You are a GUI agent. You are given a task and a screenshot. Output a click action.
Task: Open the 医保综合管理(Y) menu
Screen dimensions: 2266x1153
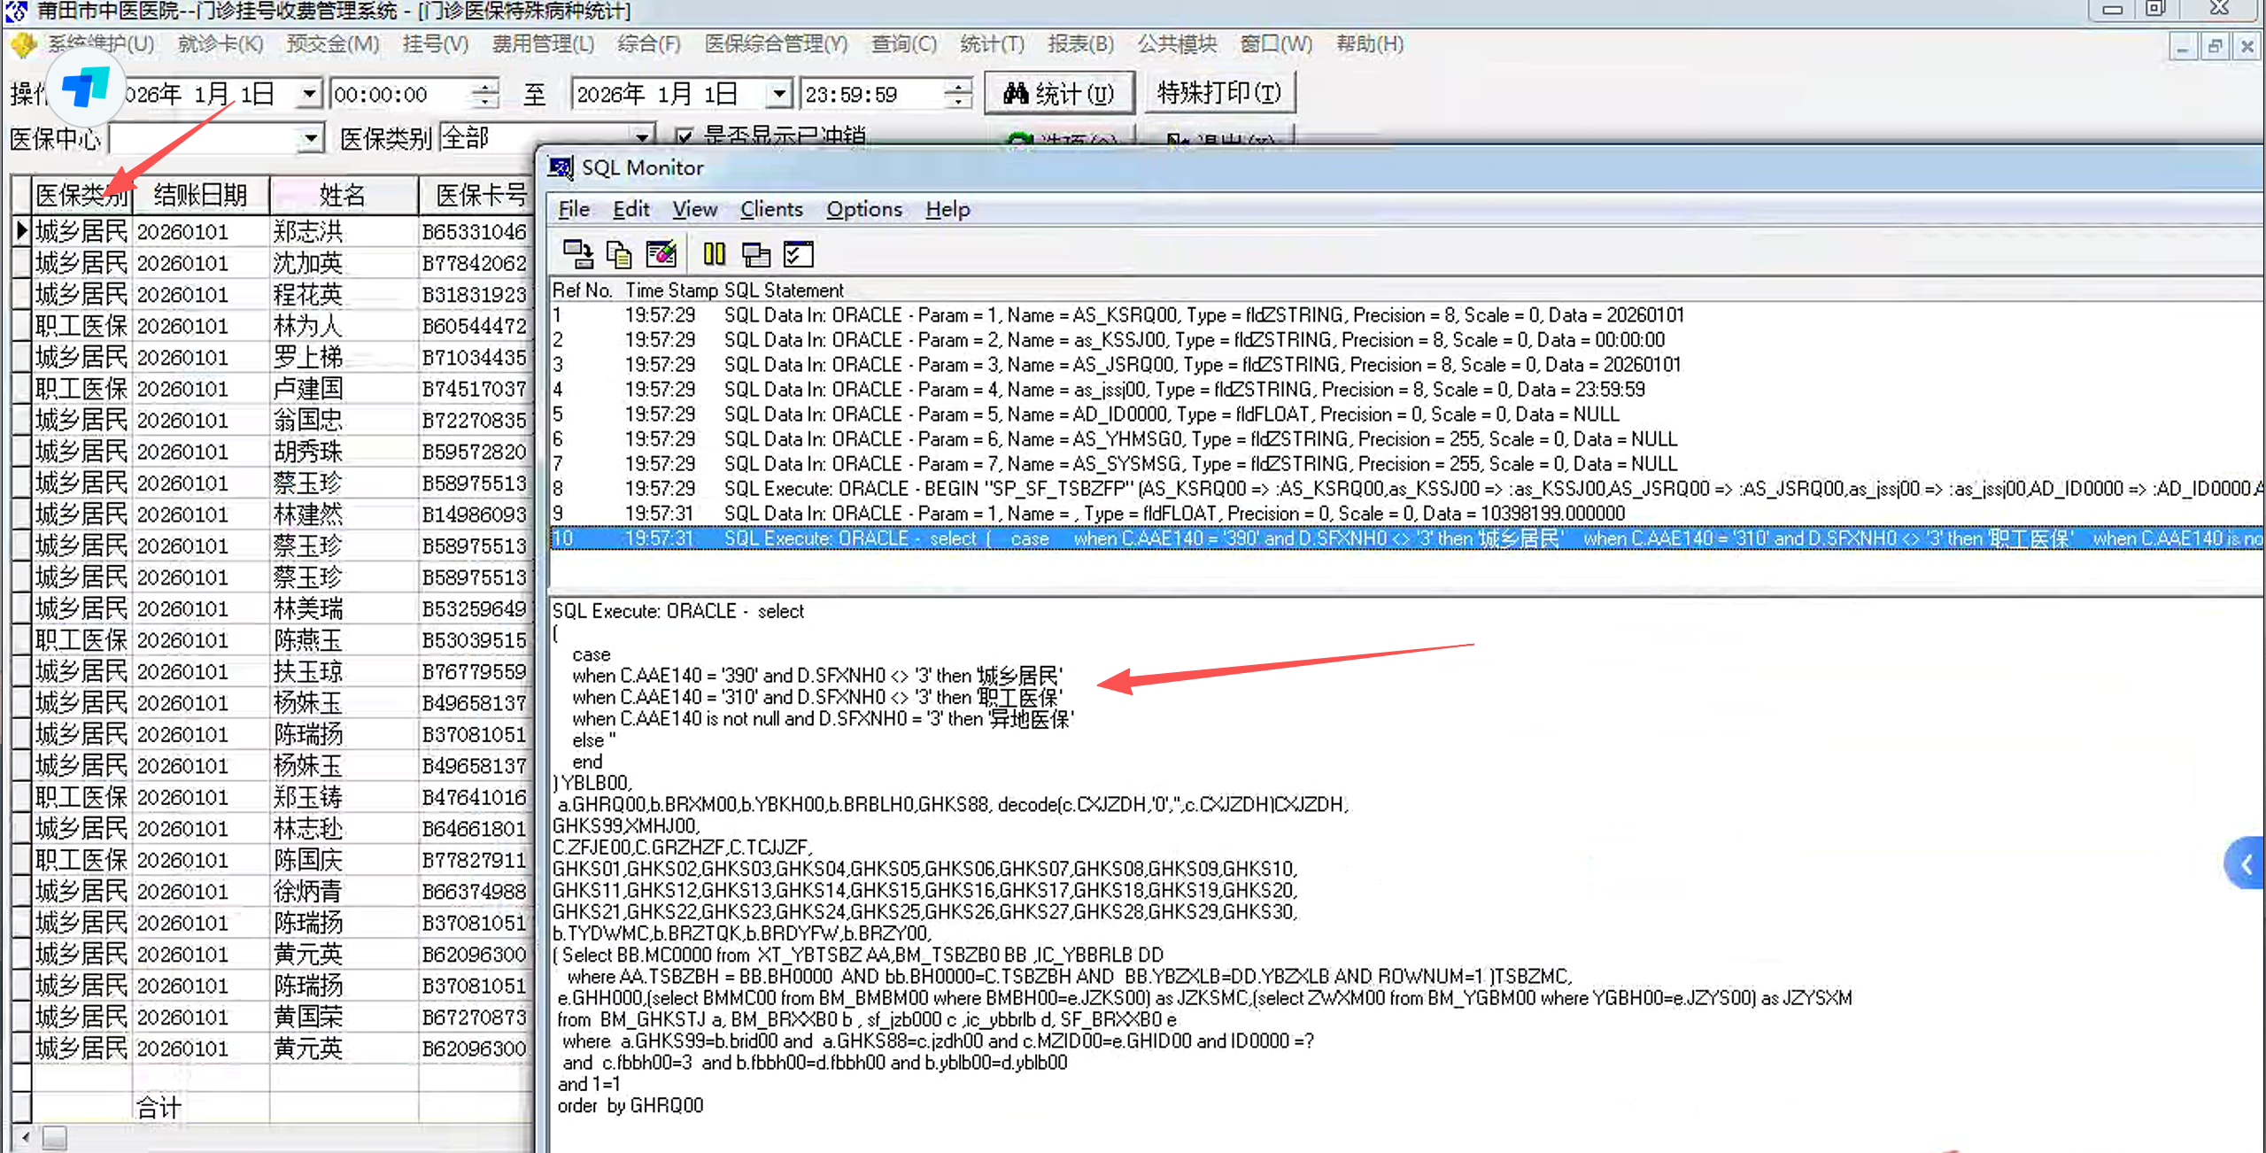click(776, 44)
